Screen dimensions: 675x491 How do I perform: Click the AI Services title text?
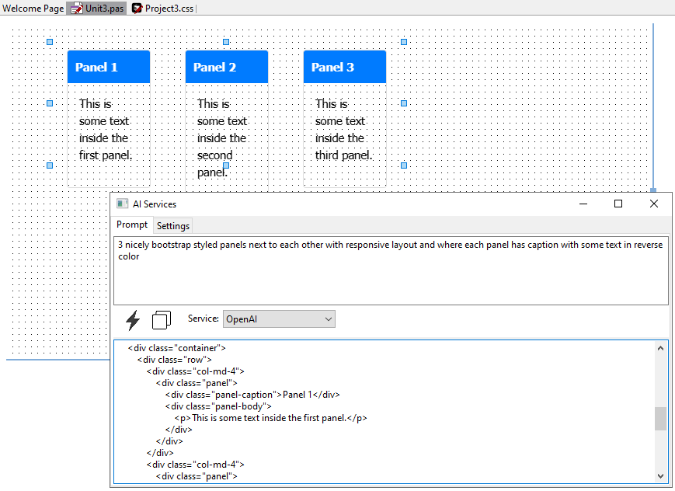click(155, 204)
